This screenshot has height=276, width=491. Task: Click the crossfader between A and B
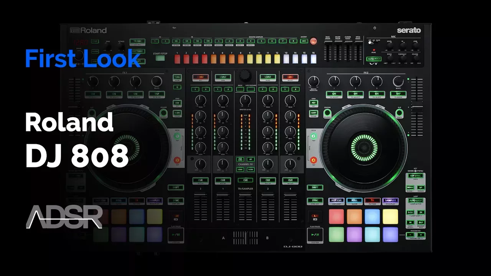245,238
